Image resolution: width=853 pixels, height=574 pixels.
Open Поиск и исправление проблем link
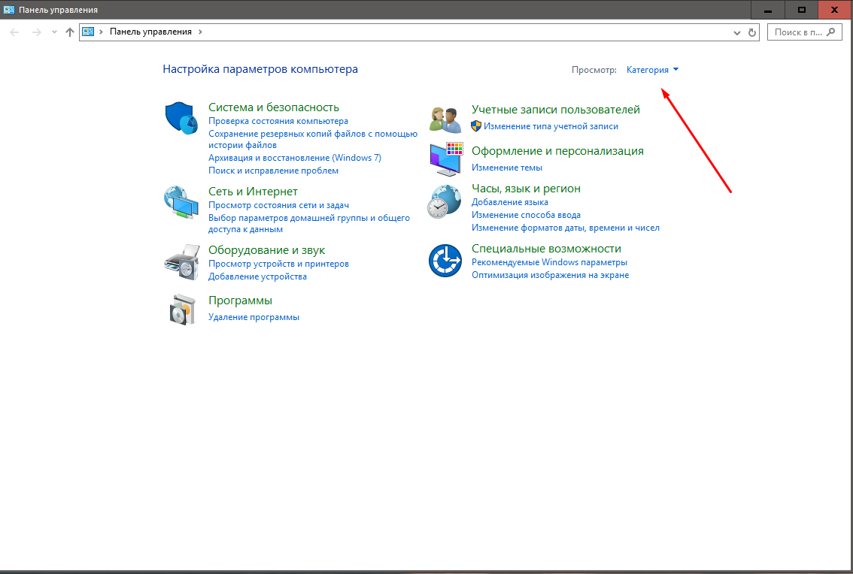(273, 171)
